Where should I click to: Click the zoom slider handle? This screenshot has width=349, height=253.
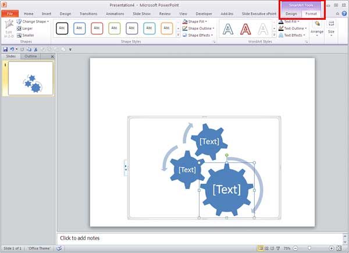tap(309, 248)
